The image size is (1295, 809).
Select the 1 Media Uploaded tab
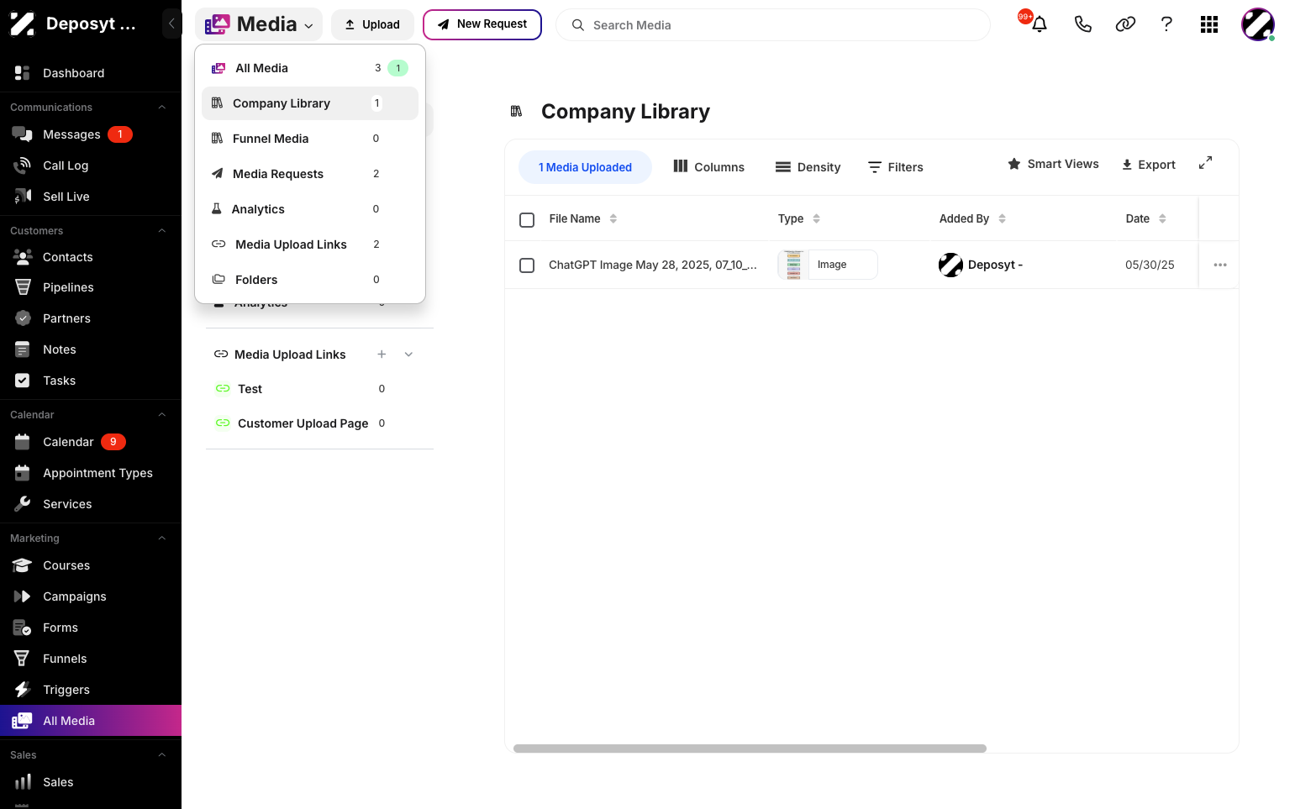585,167
